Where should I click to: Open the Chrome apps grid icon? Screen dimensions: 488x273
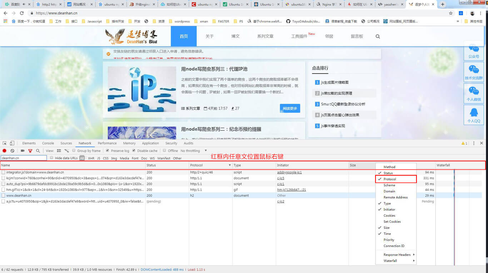tap(5, 21)
